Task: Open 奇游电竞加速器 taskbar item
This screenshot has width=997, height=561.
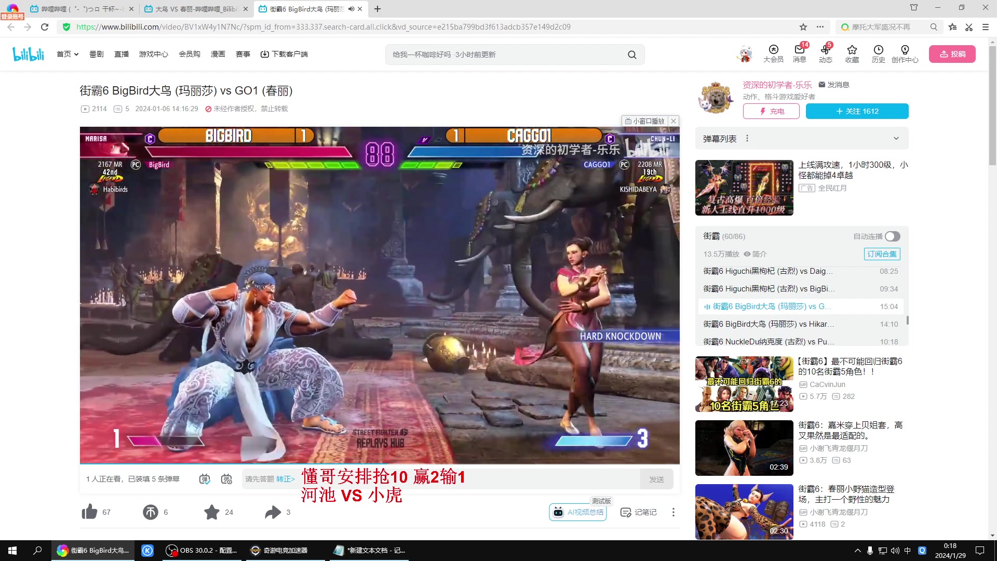Action: [x=285, y=551]
